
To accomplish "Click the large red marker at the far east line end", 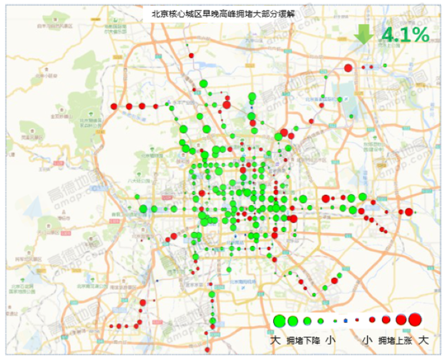I will pos(409,212).
